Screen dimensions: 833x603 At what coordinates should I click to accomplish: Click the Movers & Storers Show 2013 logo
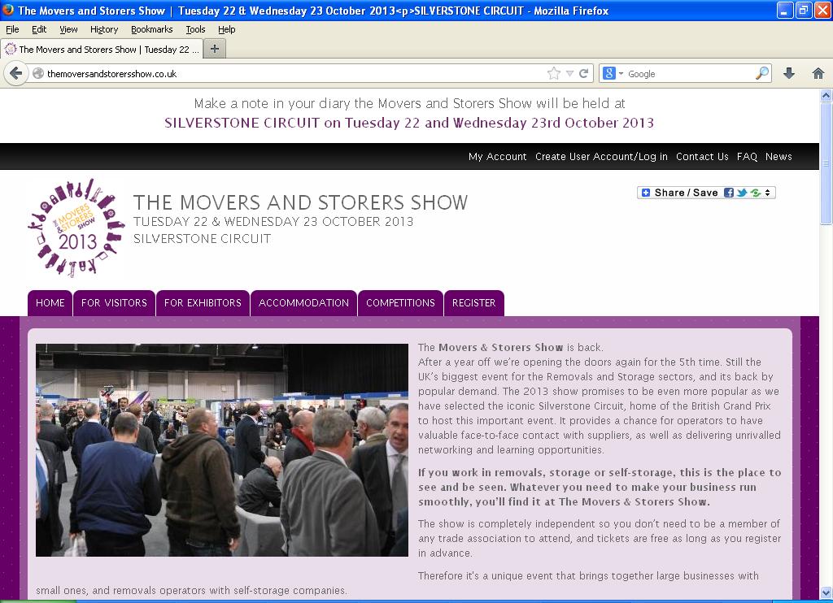pyautogui.click(x=76, y=228)
